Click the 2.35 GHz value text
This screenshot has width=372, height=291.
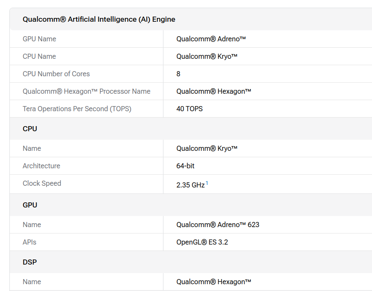(190, 185)
